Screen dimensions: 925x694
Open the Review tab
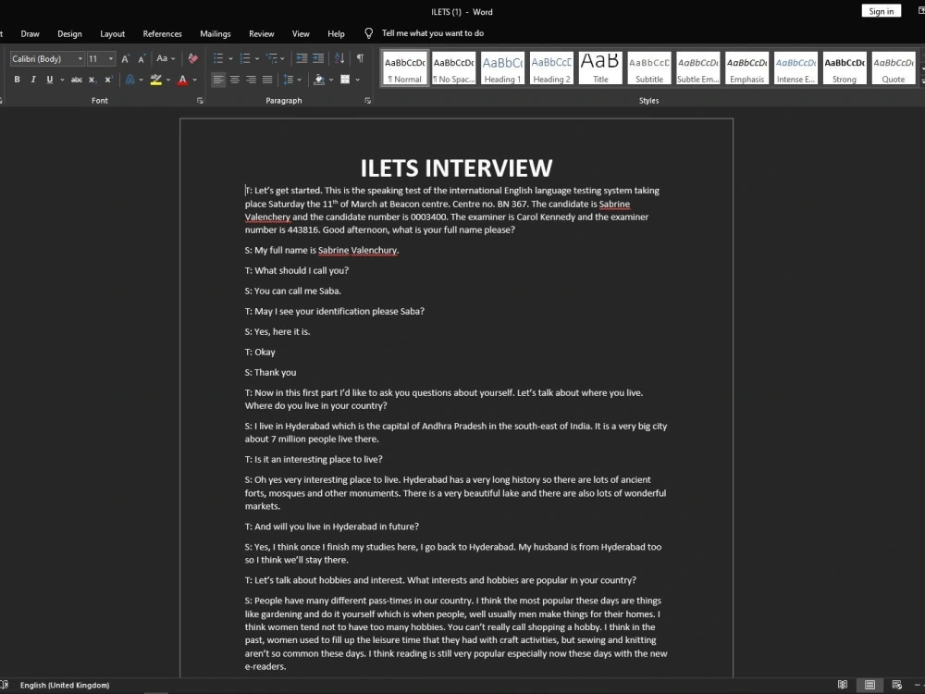[262, 33]
